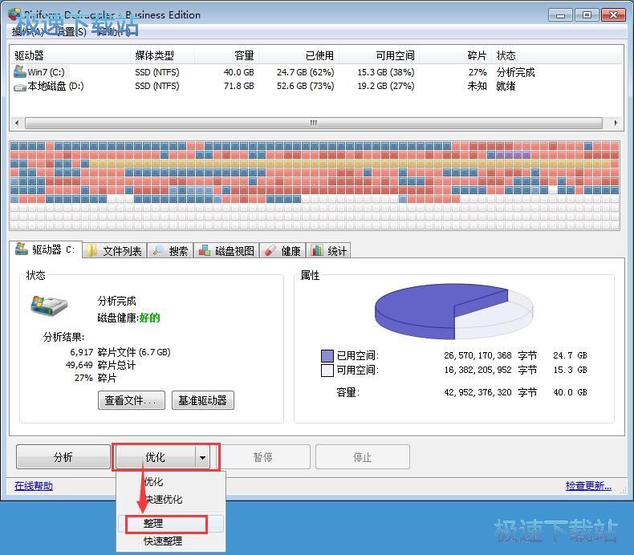Viewport: 634px width, 555px height.
Task: Click the 71.8 GB capacity cell
Action: pos(239,86)
